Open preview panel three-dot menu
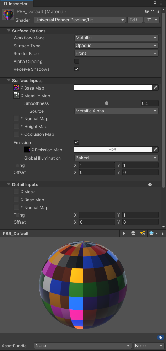 click(163, 233)
